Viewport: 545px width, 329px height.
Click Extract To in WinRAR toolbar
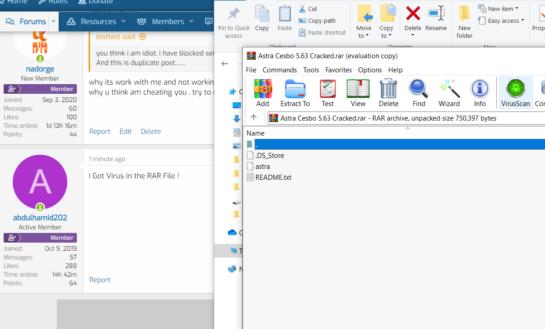point(295,93)
